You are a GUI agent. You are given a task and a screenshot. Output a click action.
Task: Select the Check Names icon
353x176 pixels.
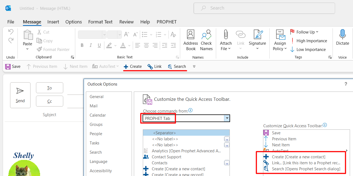coord(206,40)
